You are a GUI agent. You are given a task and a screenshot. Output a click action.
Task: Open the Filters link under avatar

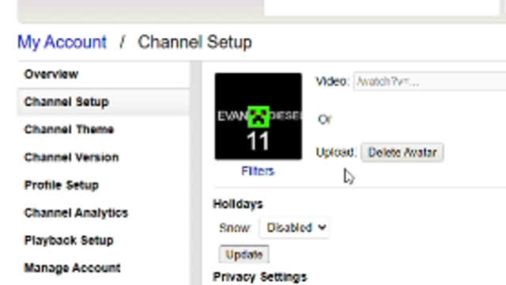[258, 171]
